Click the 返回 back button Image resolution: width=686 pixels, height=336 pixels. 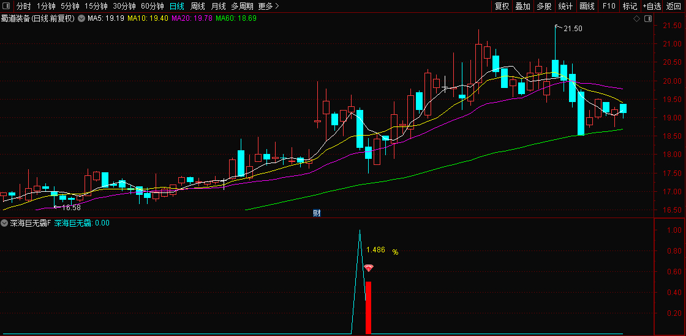(674, 6)
